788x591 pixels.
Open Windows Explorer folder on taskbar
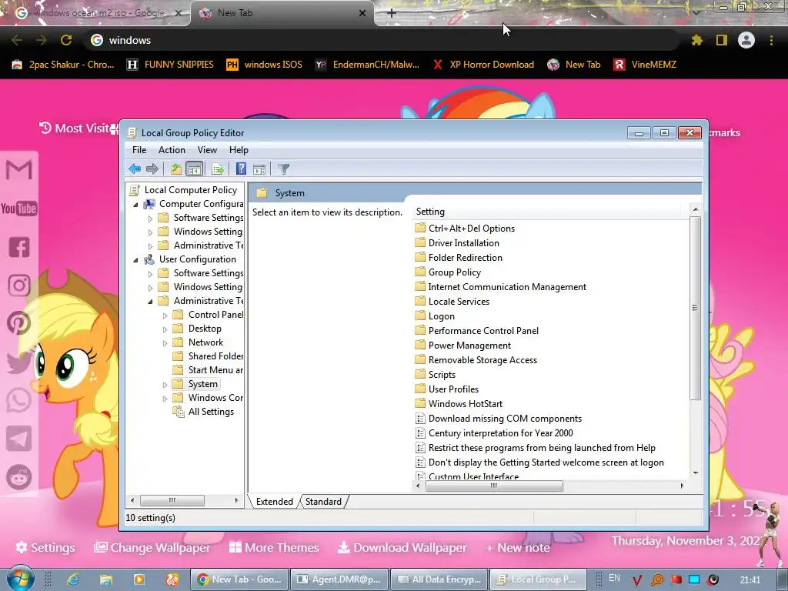pyautogui.click(x=106, y=579)
